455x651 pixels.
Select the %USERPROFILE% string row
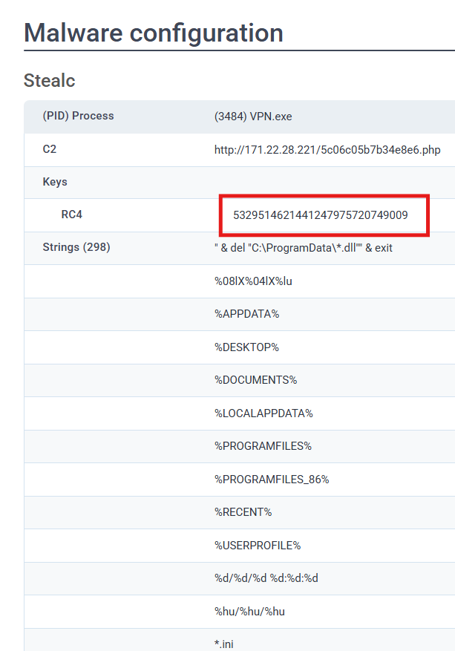[x=257, y=545]
